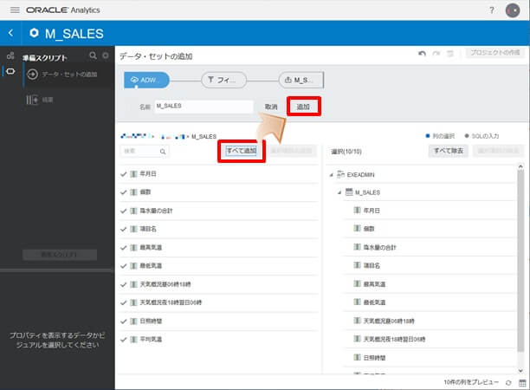This screenshot has height=390, width=530.
Task: Open the data flow steps sidebar icon
Action: click(10, 55)
